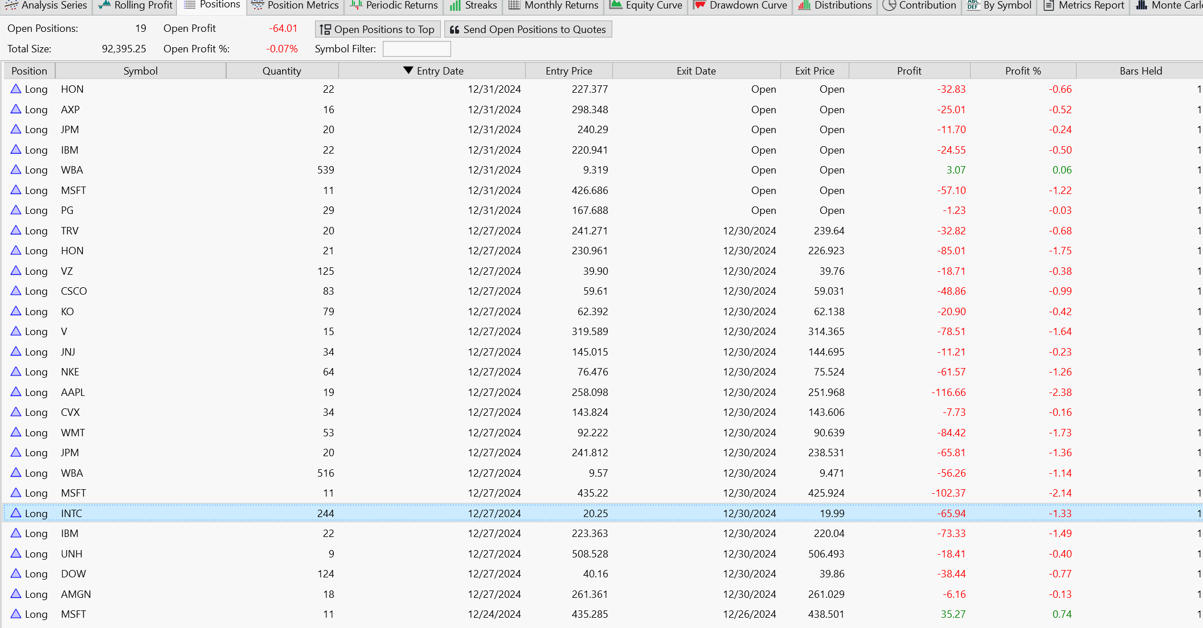Click the Equity Curve tab icon
Viewport: 1203px width, 628px height.
pyautogui.click(x=616, y=5)
